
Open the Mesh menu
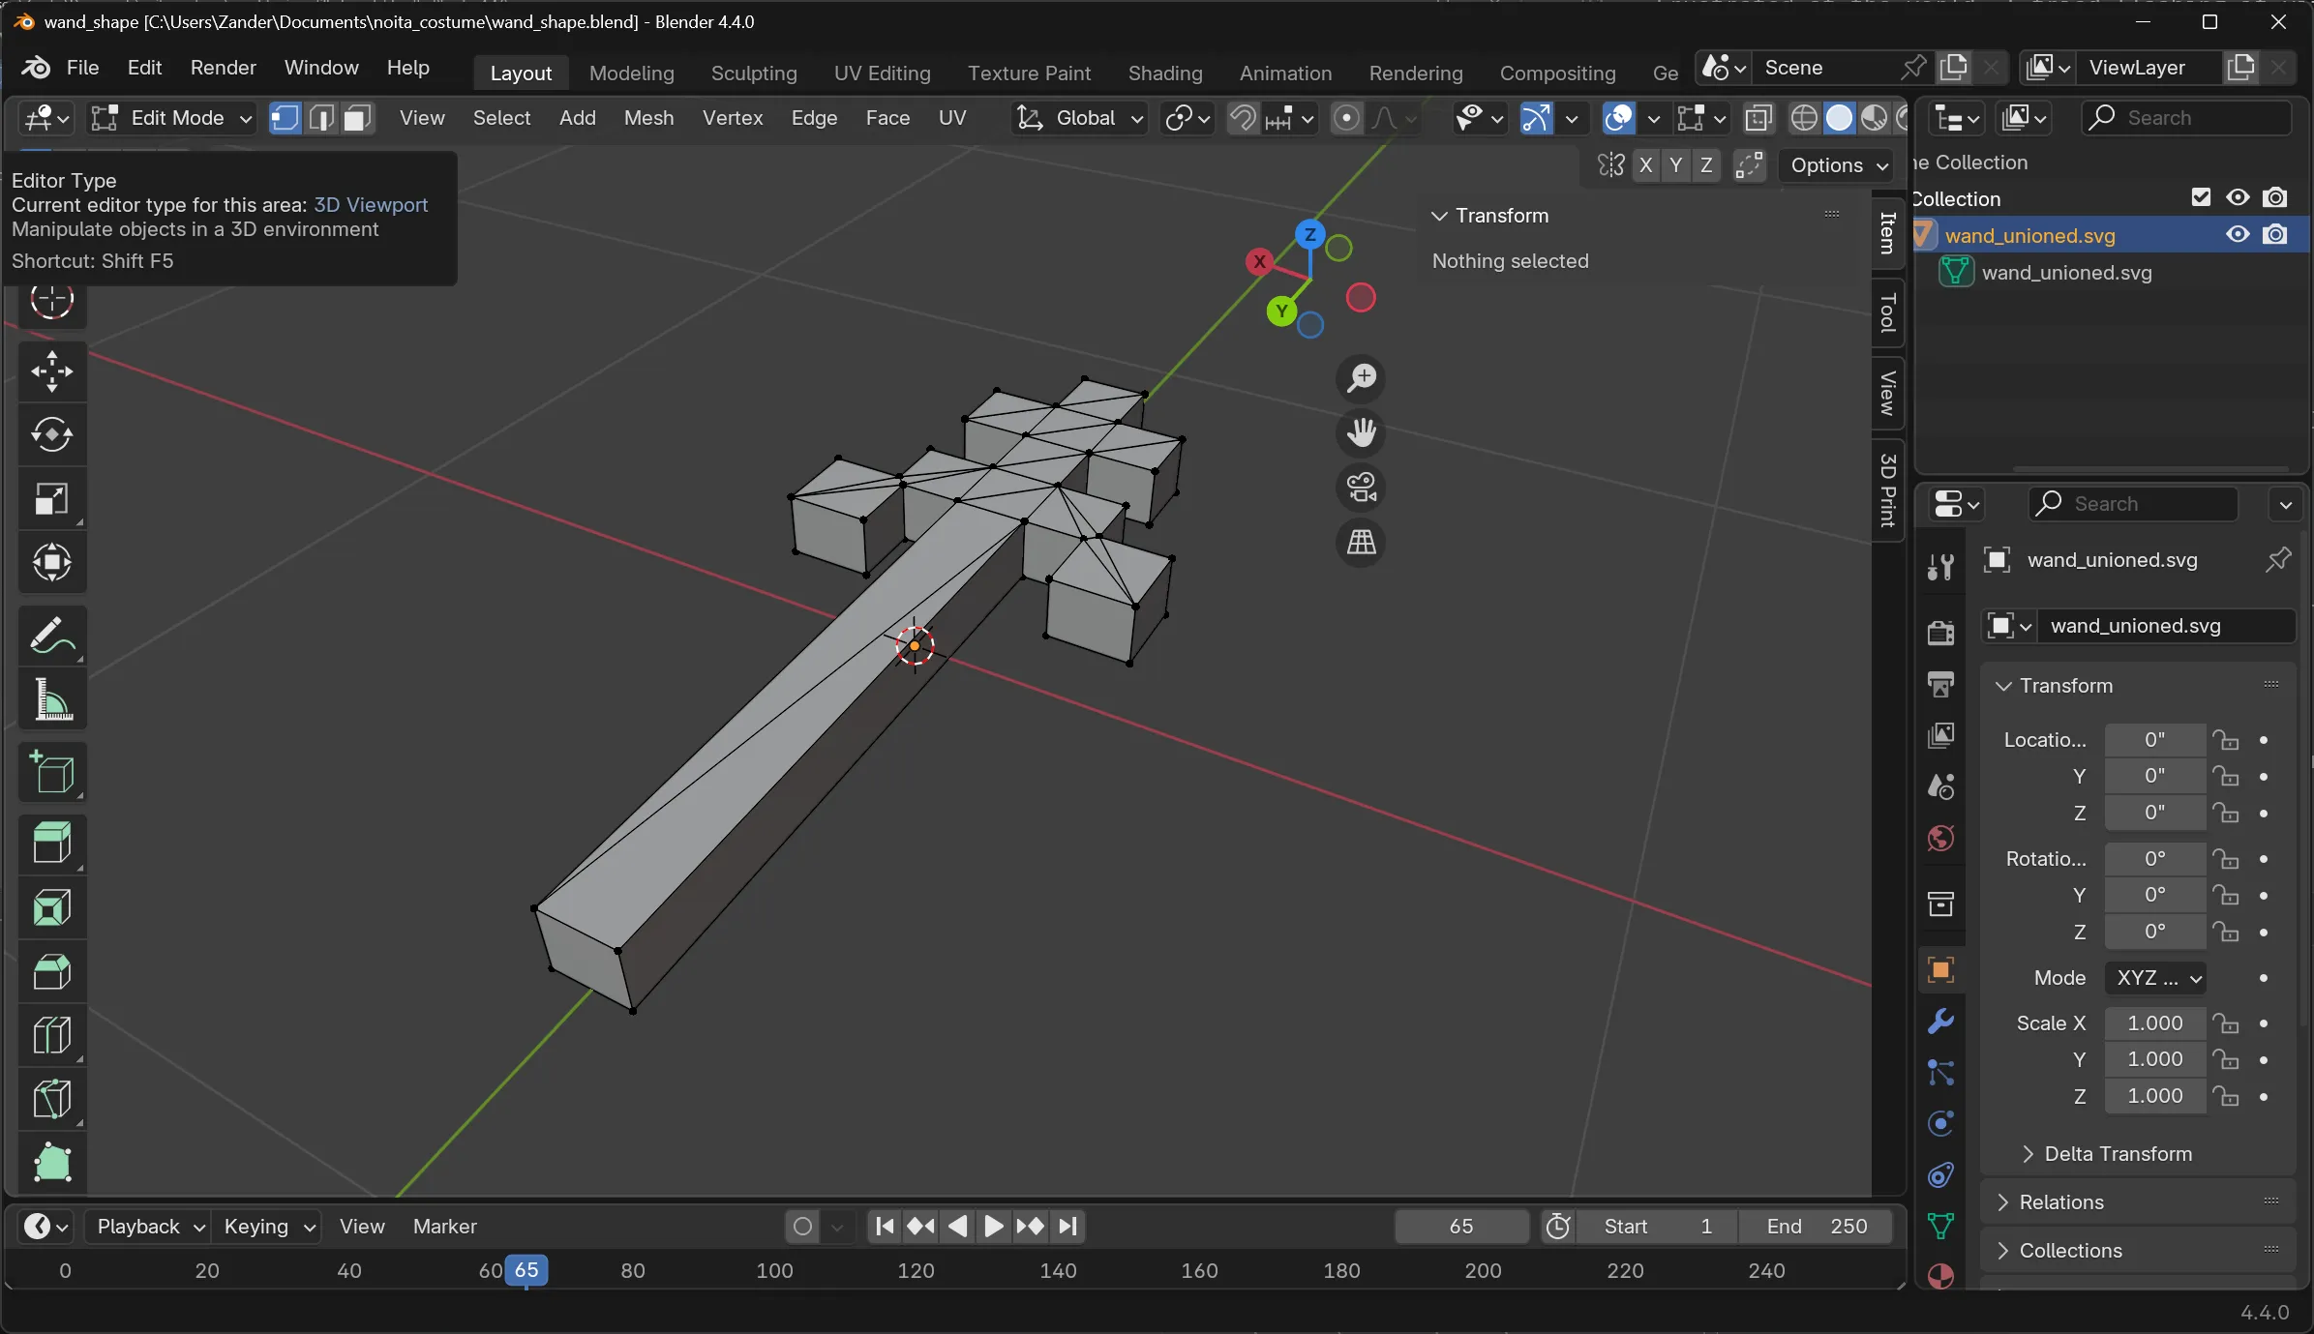[648, 118]
